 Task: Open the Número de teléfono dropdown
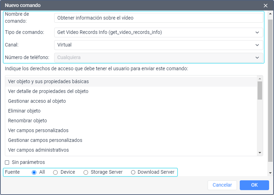pyautogui.click(x=158, y=57)
